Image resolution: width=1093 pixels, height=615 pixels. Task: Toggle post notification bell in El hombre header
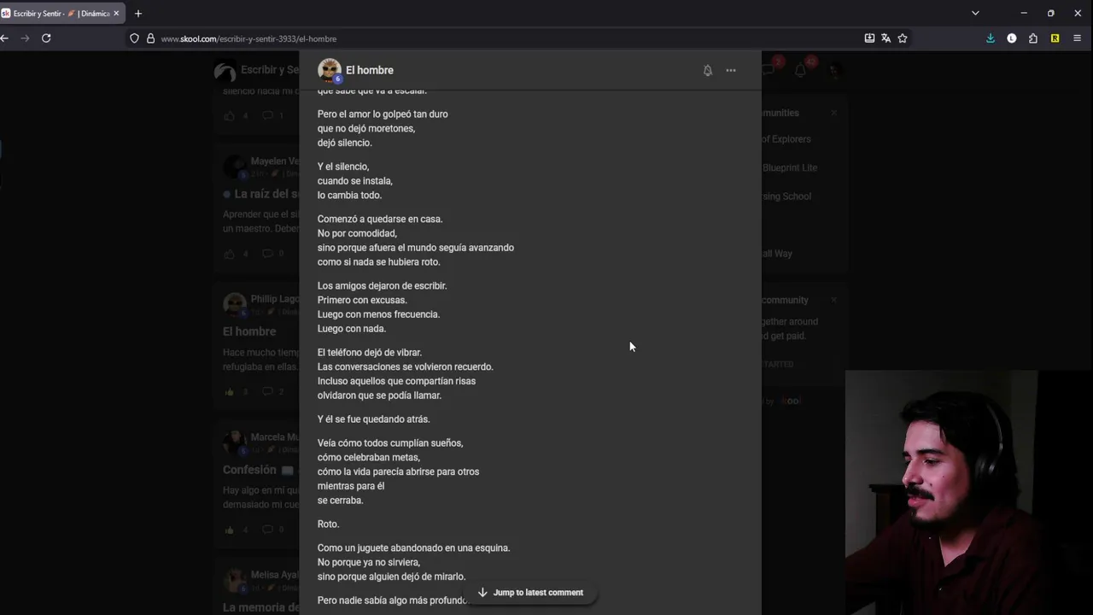click(708, 71)
